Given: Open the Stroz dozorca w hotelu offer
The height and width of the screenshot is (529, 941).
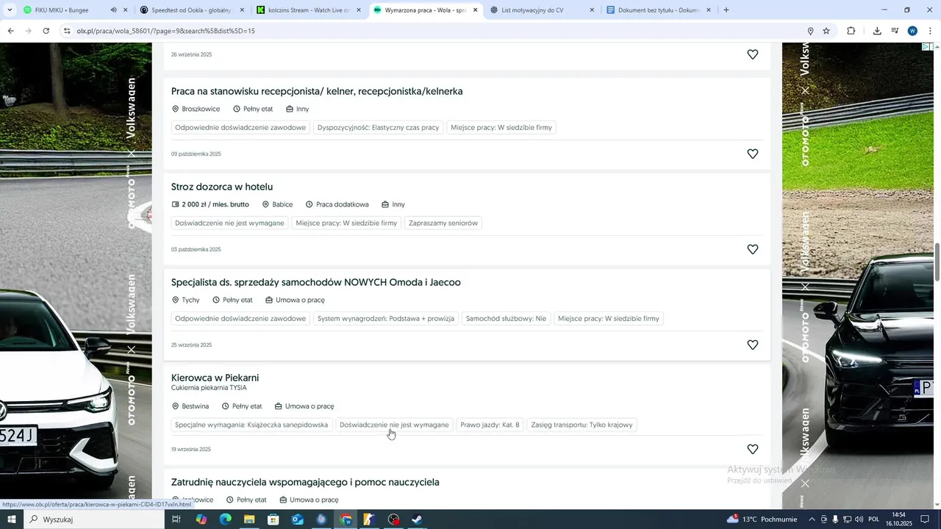Looking at the screenshot, I should coord(222,187).
